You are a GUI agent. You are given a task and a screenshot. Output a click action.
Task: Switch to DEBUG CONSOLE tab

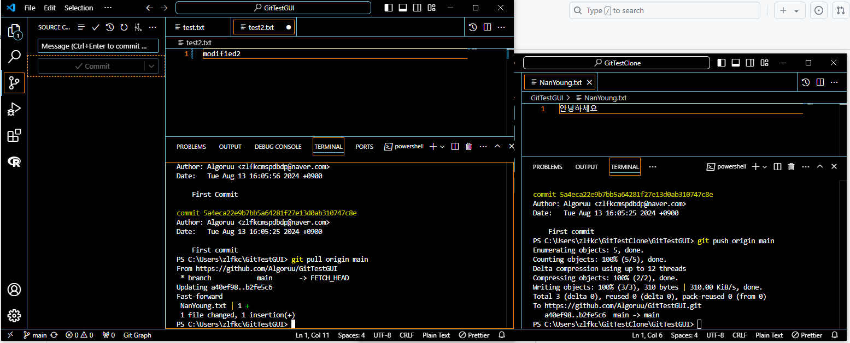click(x=278, y=147)
